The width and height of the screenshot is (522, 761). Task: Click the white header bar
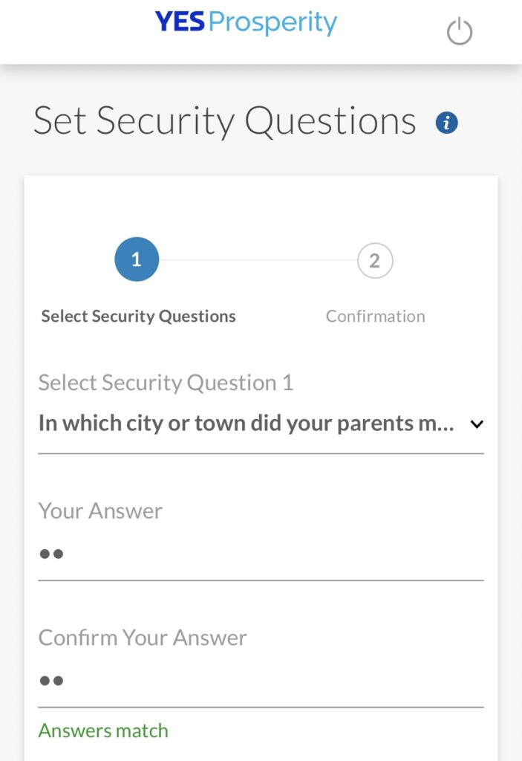coord(261,31)
